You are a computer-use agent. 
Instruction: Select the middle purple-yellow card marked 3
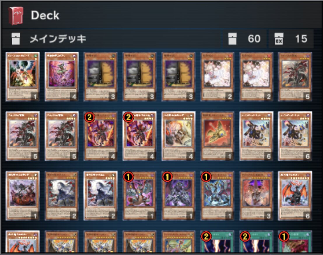[x=139, y=76]
